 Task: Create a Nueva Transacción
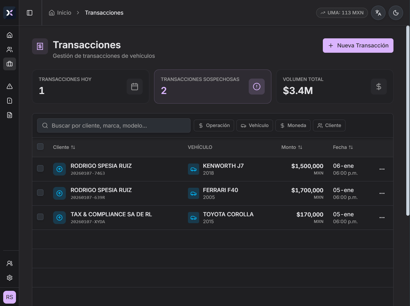358,45
